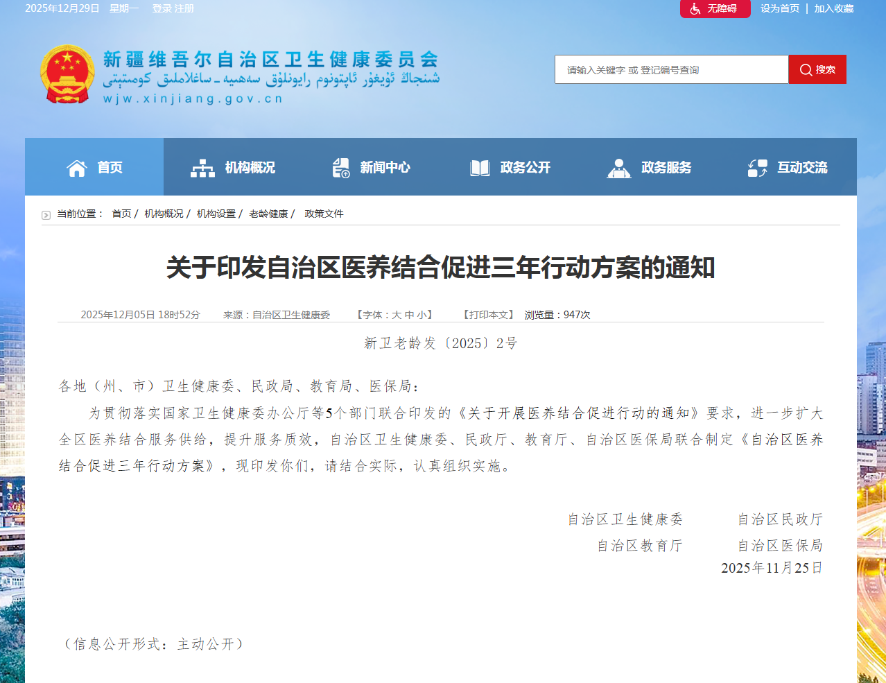
Task: Click the national emblem logo
Action: (x=67, y=74)
